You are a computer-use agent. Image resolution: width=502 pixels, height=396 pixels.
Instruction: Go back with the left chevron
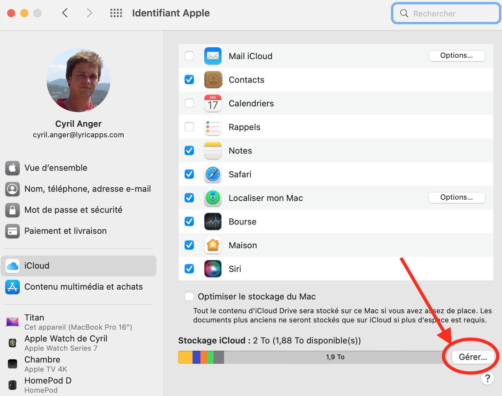[65, 13]
